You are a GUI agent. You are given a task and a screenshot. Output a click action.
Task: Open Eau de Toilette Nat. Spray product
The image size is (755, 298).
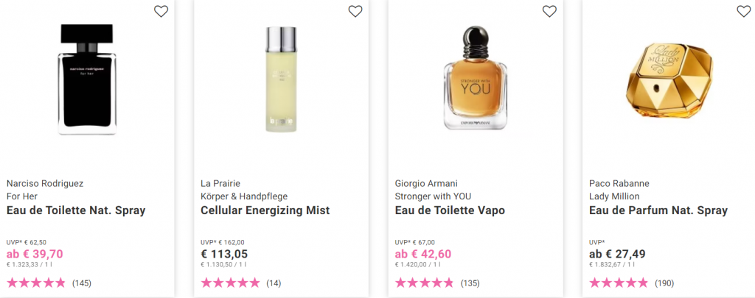(x=76, y=210)
